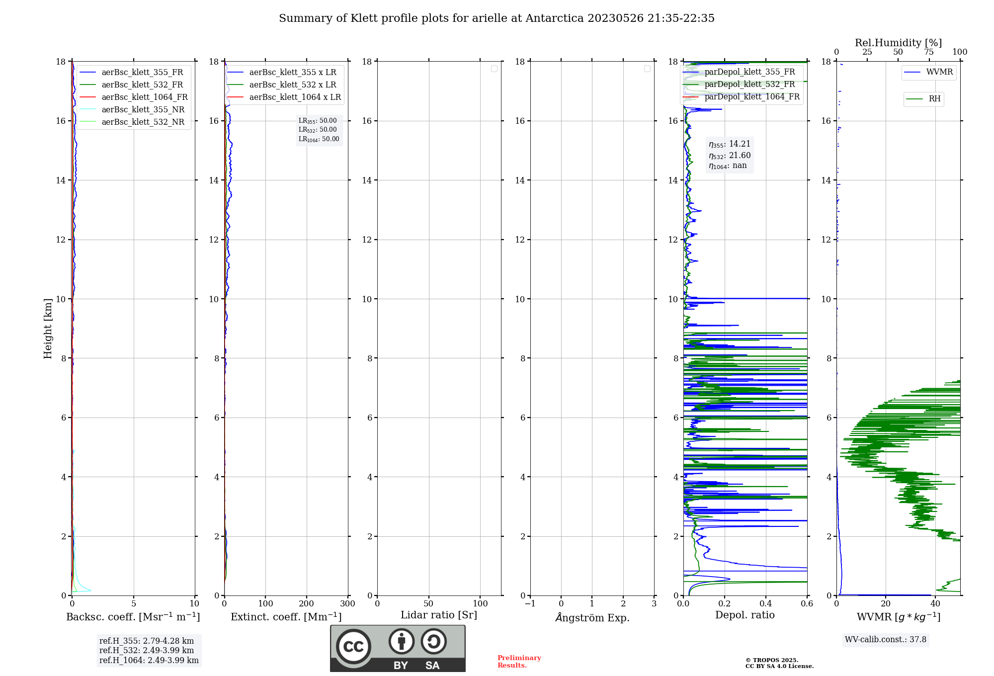Click ref.H_532: 2.49-3.99 km text

[147, 651]
